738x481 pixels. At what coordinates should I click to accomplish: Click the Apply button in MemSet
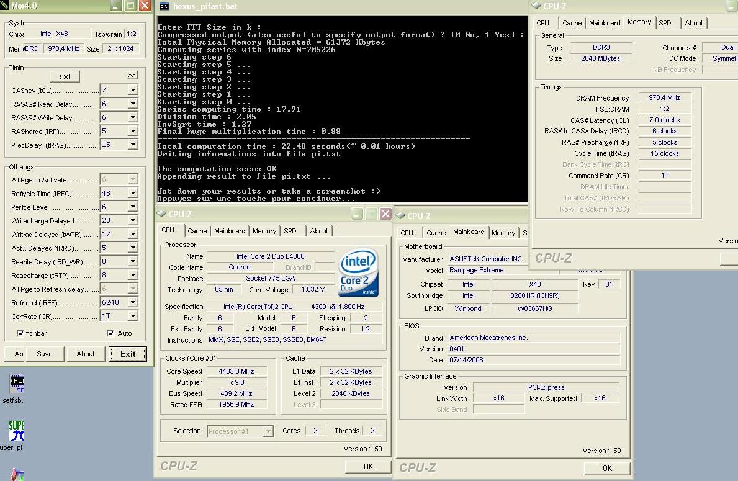point(16,354)
